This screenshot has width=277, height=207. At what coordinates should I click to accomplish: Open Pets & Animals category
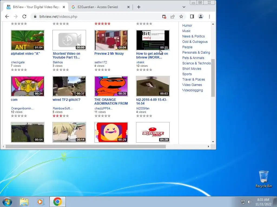pos(193,58)
